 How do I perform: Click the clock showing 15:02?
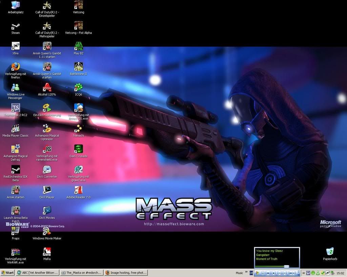click(x=340, y=273)
